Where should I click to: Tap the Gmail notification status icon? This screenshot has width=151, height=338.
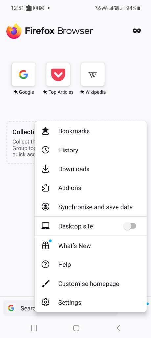tap(42, 8)
